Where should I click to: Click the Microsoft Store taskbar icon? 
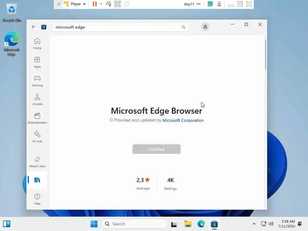(214, 224)
